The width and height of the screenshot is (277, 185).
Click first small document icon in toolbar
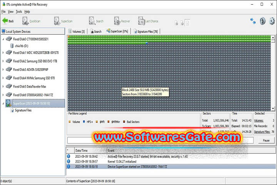(176, 23)
